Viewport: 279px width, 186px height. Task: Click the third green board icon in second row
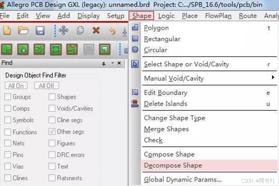tap(39, 49)
